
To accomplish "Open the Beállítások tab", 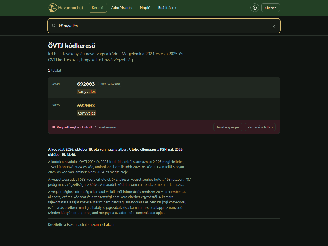I will click(x=167, y=8).
